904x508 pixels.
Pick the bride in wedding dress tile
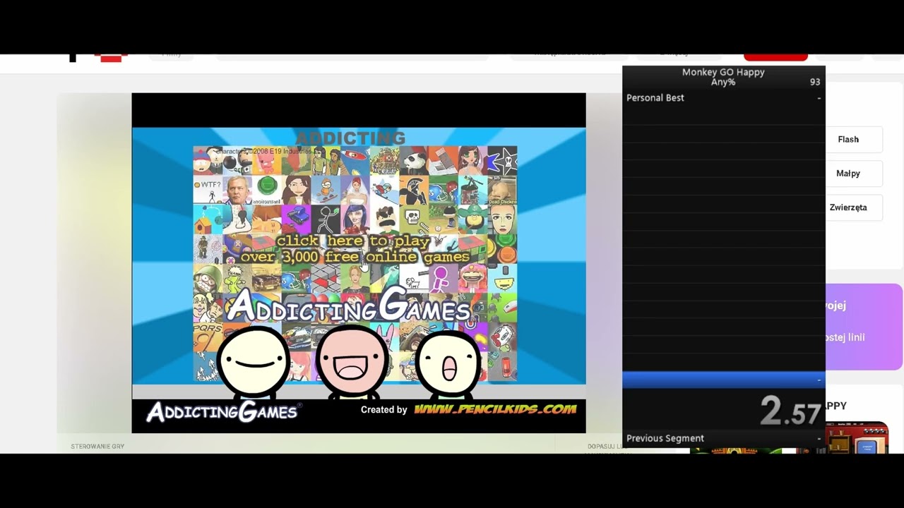click(x=356, y=190)
